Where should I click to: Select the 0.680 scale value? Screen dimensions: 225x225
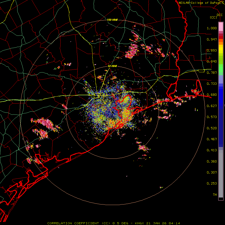pos(212,95)
